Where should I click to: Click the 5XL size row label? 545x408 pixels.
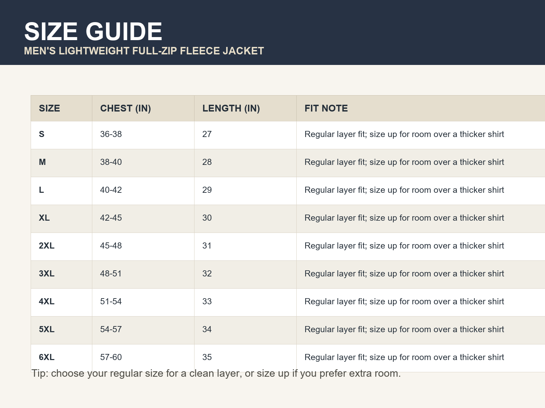point(47,329)
